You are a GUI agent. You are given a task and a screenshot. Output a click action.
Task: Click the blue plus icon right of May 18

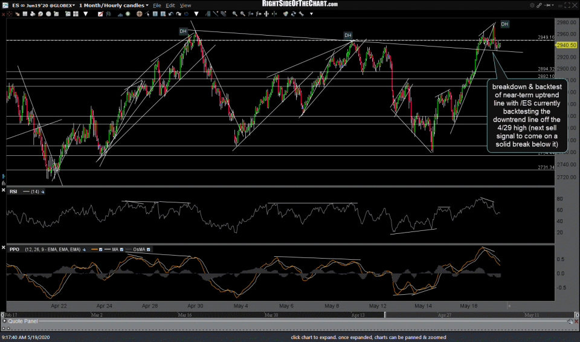509,306
